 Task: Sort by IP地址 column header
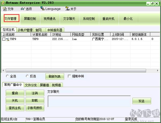tap(61, 35)
